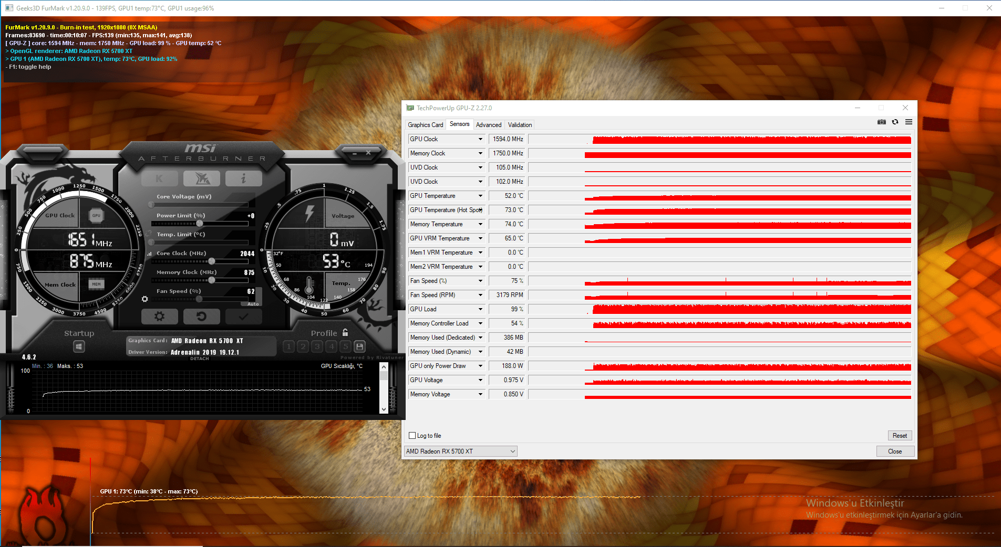1001x547 pixels.
Task: Open Afterburner settings gear
Action: 160,316
